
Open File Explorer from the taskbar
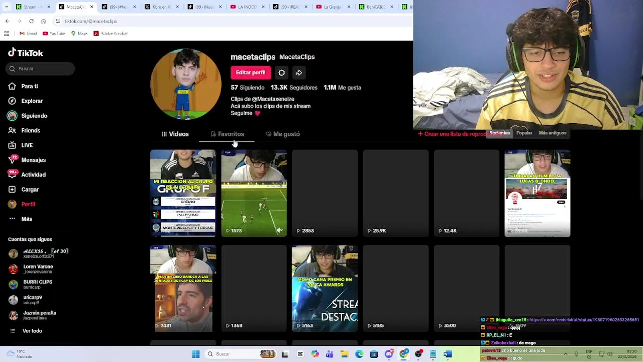tap(345, 354)
